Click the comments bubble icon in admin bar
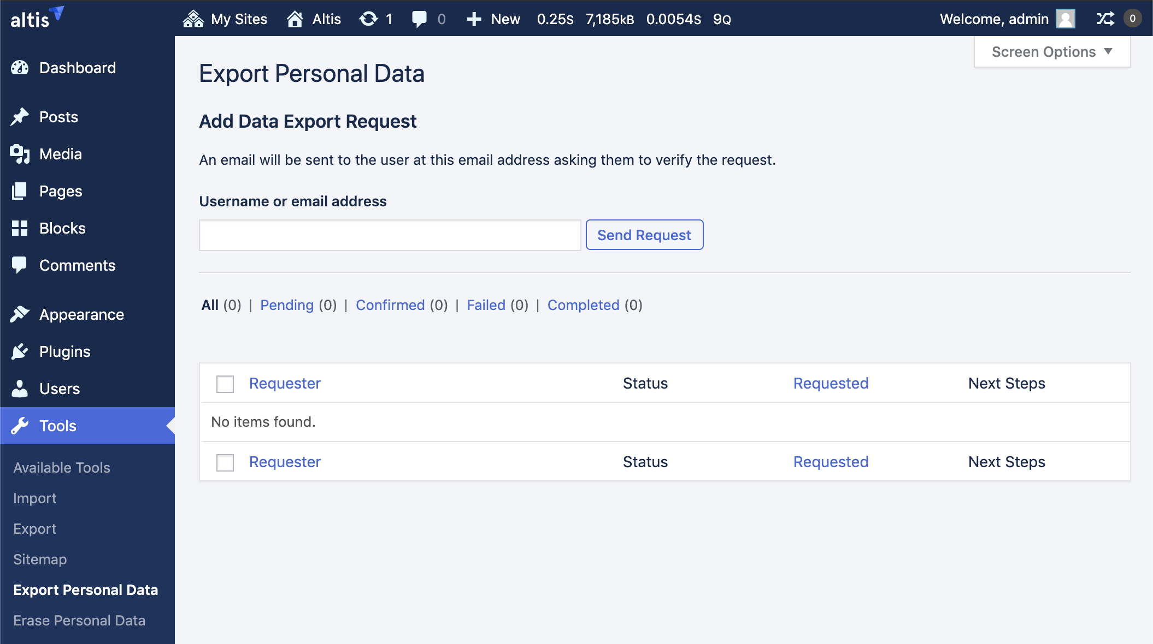Viewport: 1153px width, 644px height. (x=419, y=19)
